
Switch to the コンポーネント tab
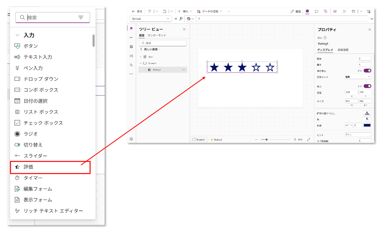(157, 35)
